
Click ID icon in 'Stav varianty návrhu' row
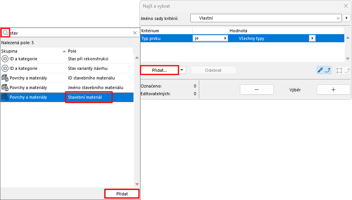(5, 68)
